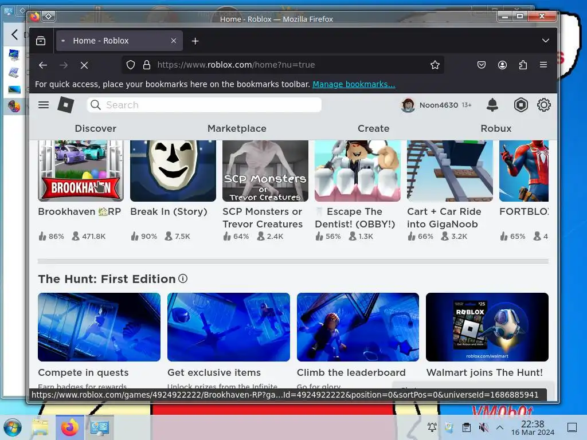
Task: Open Escape The Dentist! (OBBY!) title
Action: pyautogui.click(x=355, y=218)
